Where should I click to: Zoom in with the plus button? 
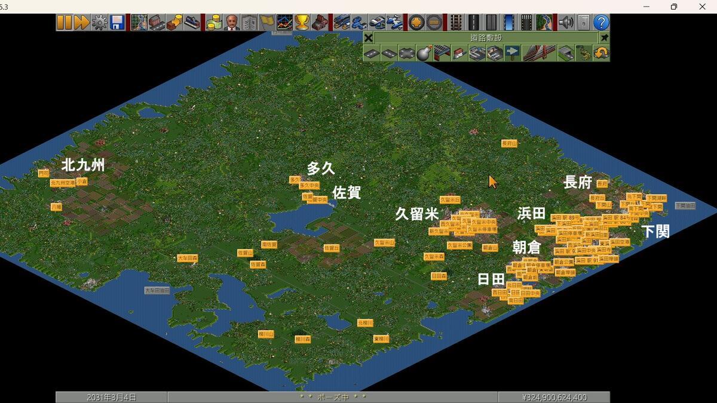[416, 23]
